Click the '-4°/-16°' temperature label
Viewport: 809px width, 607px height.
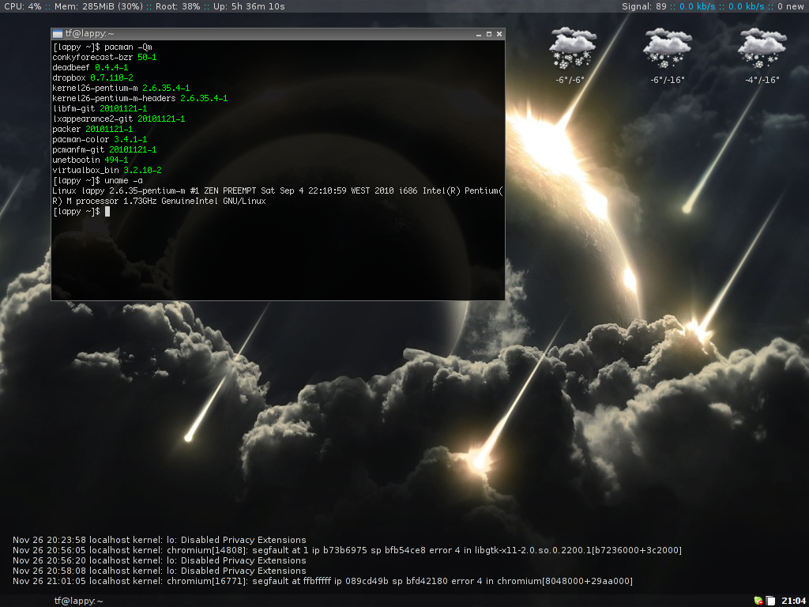click(762, 80)
